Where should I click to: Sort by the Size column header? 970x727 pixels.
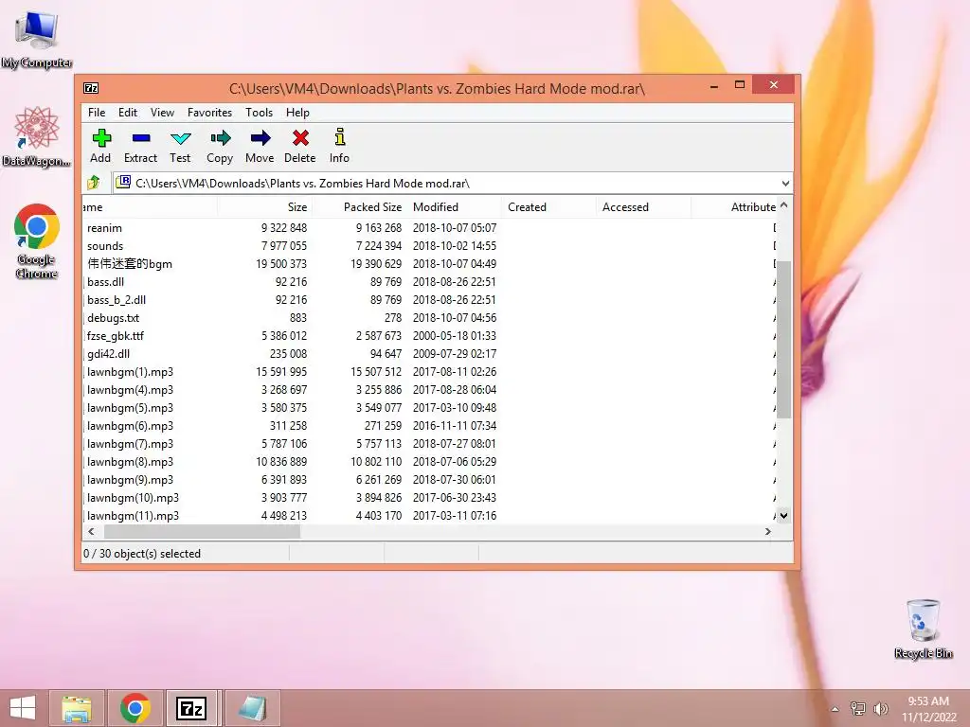point(264,207)
